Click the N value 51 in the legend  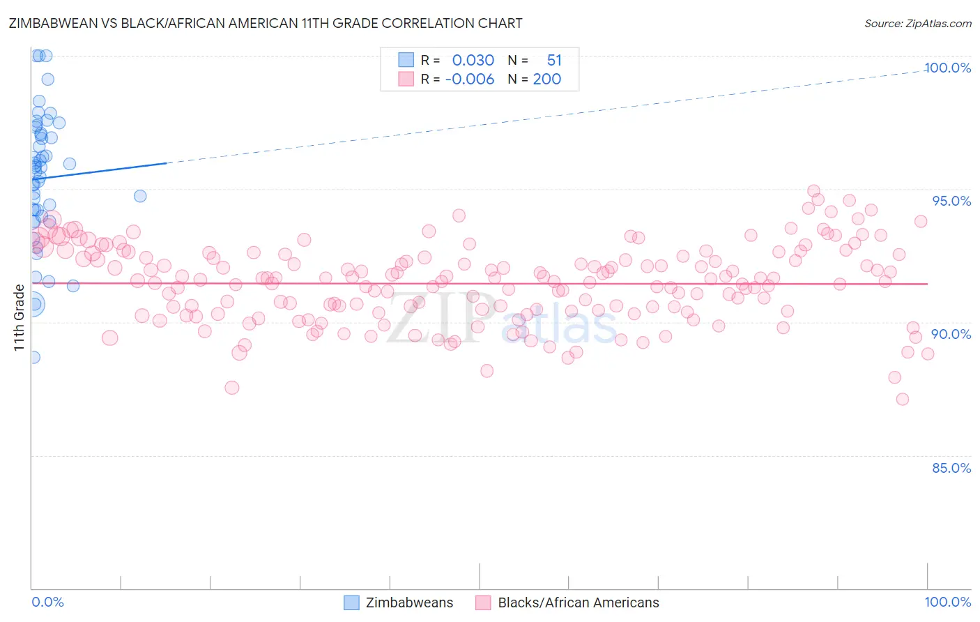[554, 60]
